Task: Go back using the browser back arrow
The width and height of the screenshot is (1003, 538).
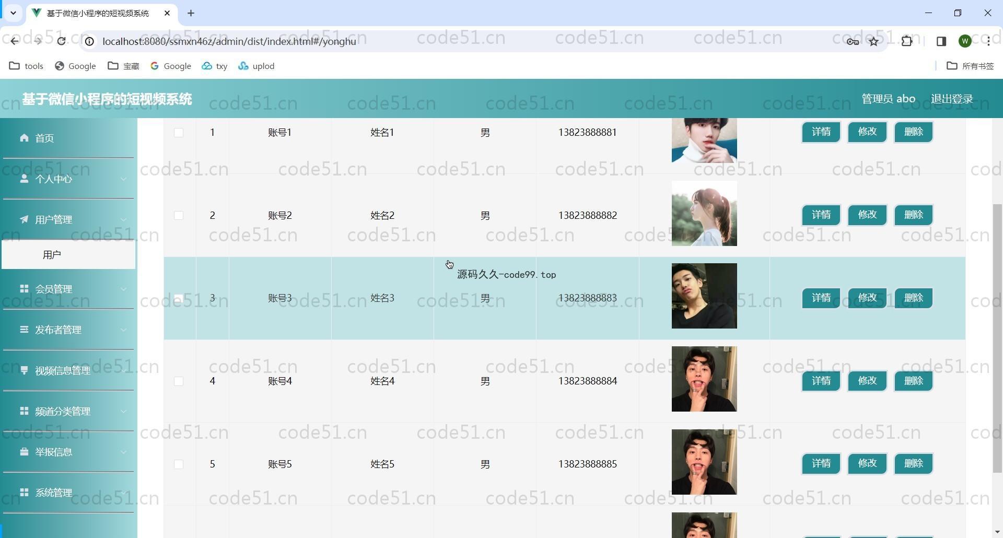Action: click(14, 41)
